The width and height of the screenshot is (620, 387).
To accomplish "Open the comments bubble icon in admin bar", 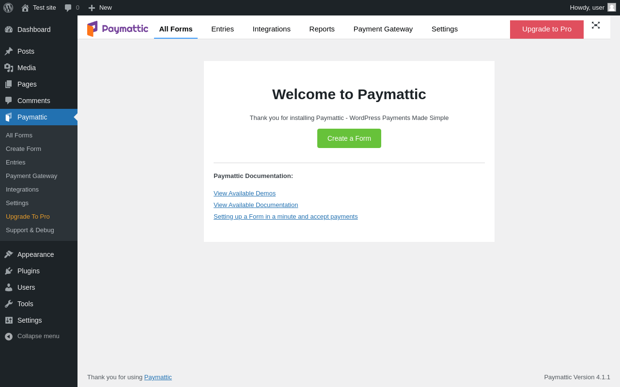I will (x=68, y=8).
